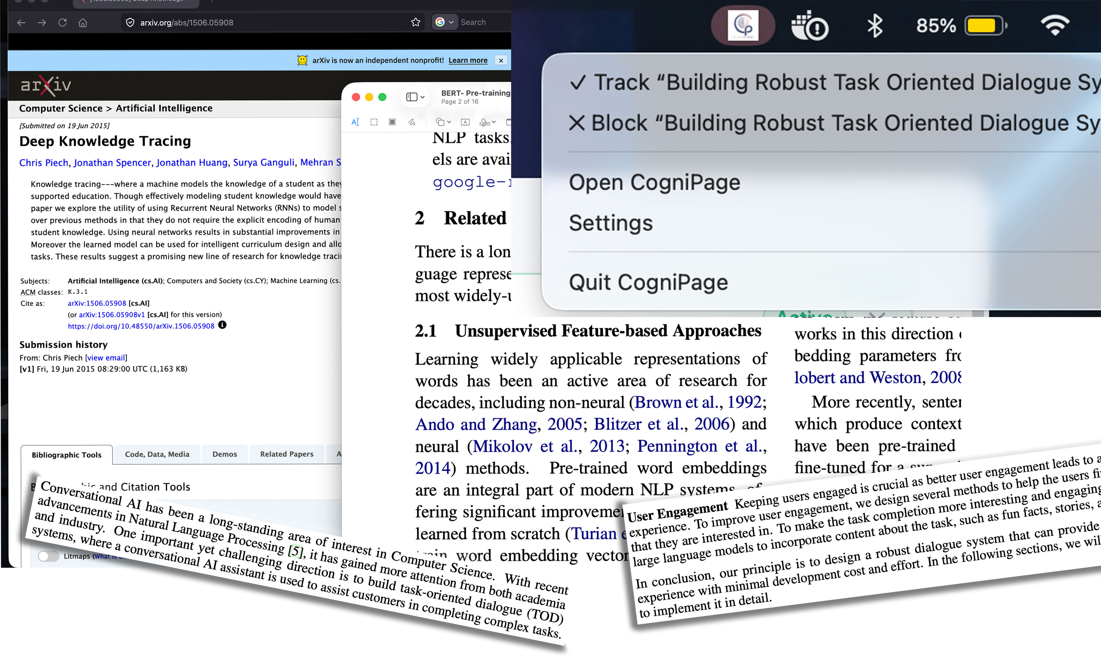Follow the Brown et al., 1992 citation
This screenshot has width=1101, height=667.
coord(698,402)
